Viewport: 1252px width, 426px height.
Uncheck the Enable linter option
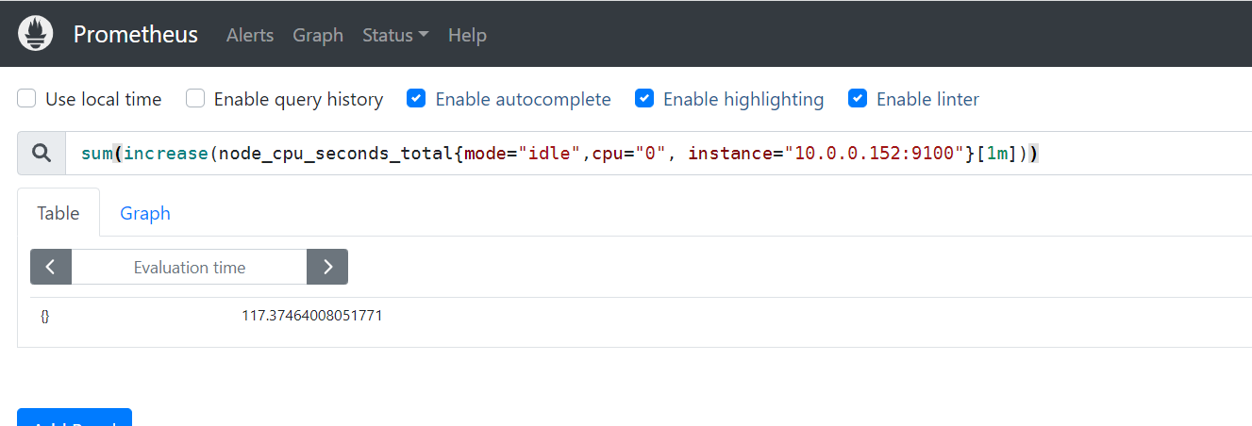[858, 99]
